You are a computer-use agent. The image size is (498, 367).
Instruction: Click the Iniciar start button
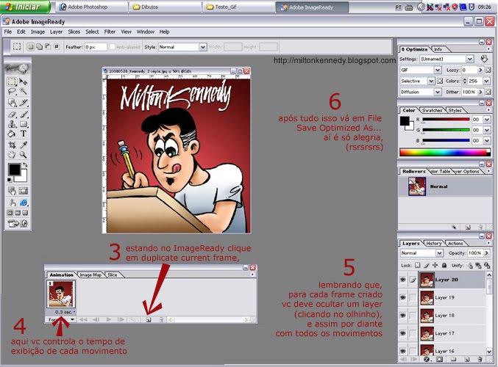point(25,7)
